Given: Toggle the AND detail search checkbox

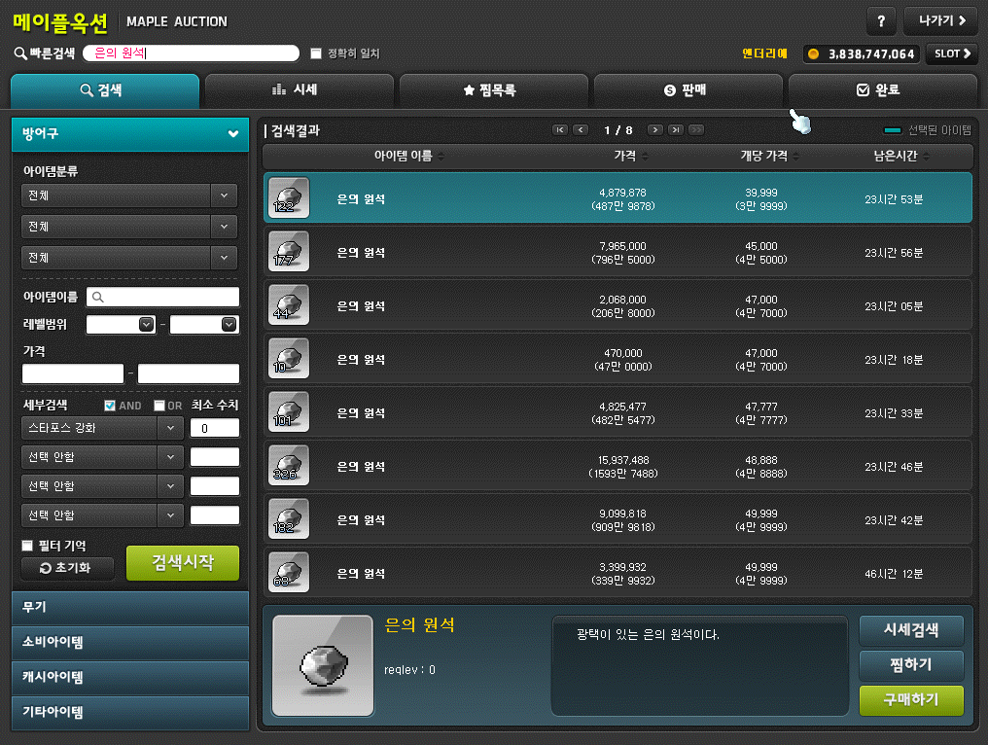Looking at the screenshot, I should pyautogui.click(x=110, y=406).
